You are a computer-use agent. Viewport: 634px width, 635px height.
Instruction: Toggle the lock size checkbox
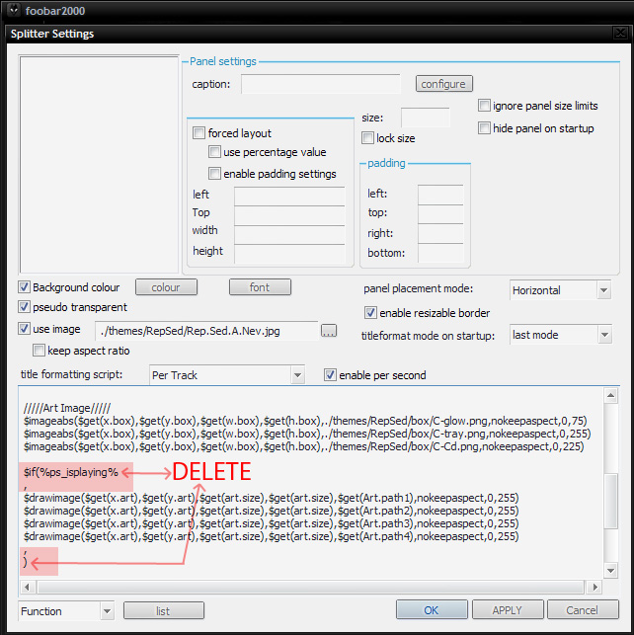367,138
